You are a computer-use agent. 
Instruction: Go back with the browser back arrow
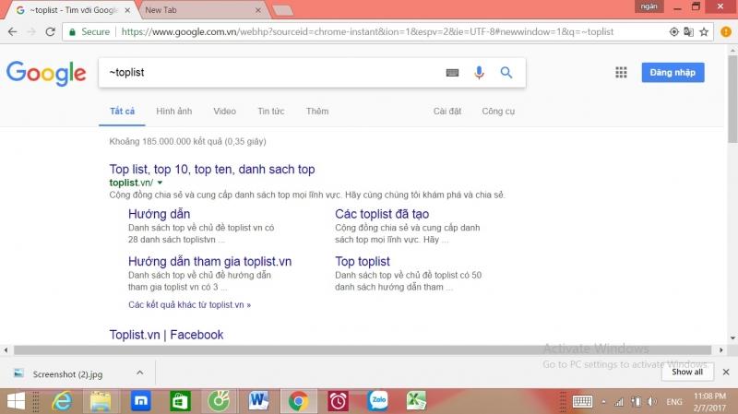12,31
